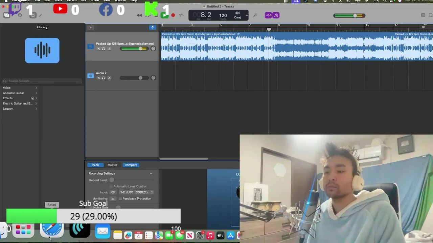Select the Audio 2 track icon
Viewport: 433px width, 243px height.
pyautogui.click(x=90, y=76)
